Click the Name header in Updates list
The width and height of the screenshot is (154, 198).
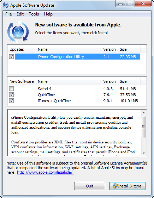click(x=69, y=49)
